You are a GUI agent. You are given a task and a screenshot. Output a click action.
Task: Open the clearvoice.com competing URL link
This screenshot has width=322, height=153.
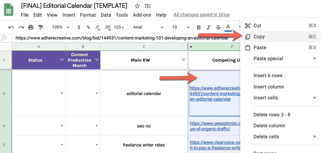215,145
